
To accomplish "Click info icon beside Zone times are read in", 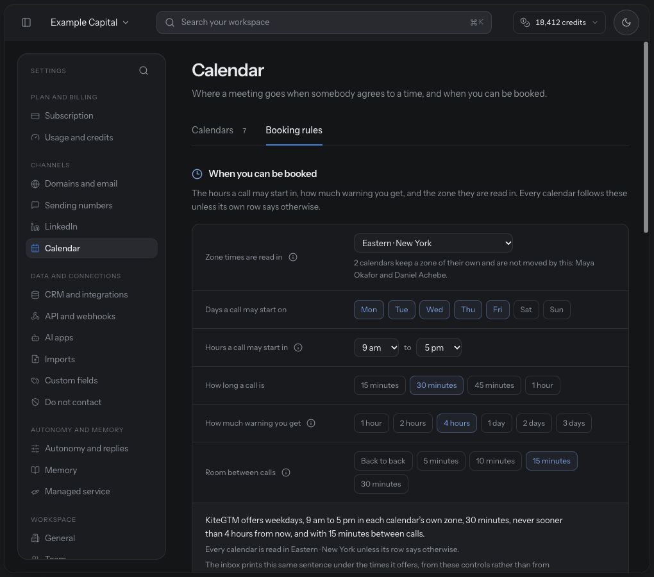I will (293, 257).
